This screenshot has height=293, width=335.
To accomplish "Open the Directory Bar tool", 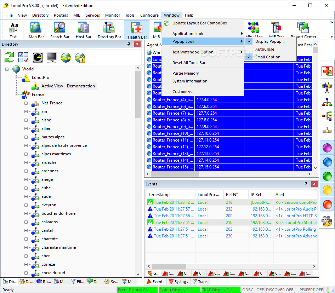I will 109,30.
